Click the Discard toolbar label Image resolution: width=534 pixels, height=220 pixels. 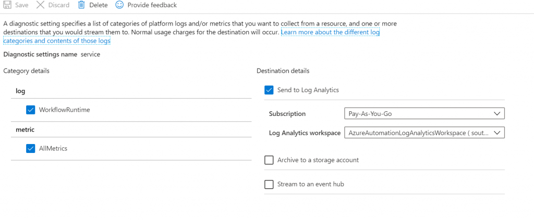click(58, 5)
